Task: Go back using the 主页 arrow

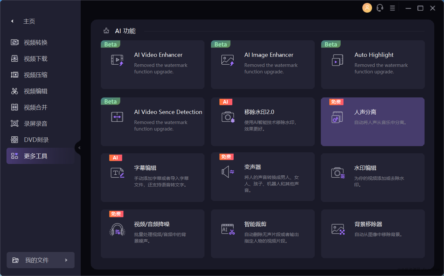Action: tap(12, 21)
